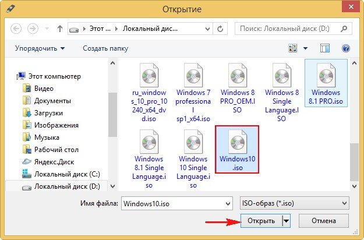Click the drive icon in address bar
The width and height of the screenshot is (364, 240).
coord(74,30)
